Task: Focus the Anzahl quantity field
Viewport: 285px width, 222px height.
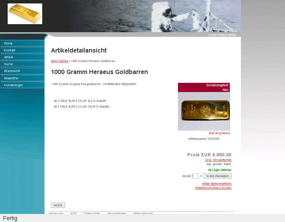Action: point(195,176)
